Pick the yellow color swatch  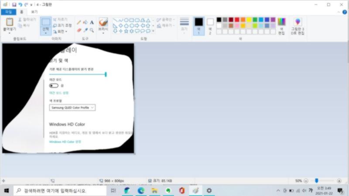click(249, 20)
